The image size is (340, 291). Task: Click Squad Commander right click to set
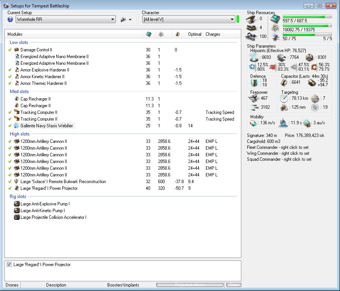[279, 159]
